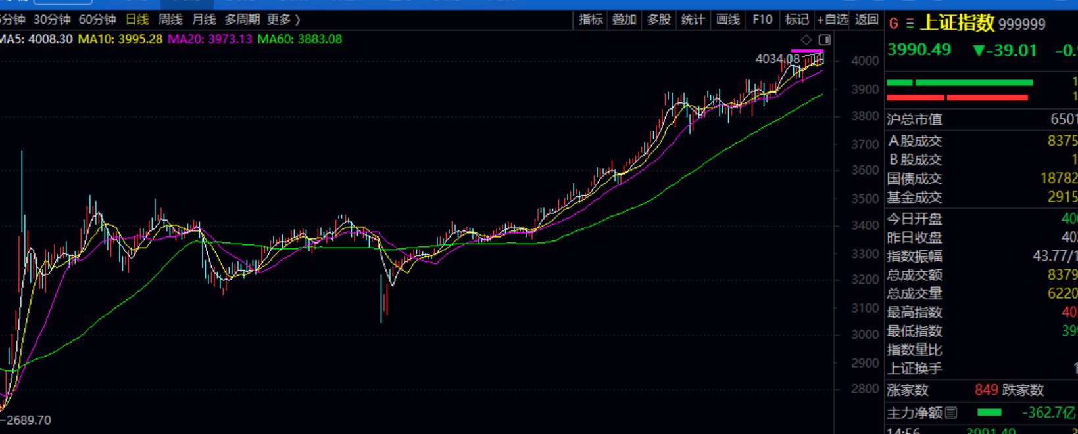Click the MA20: 3973.13 label
This screenshot has height=434, width=1078.
tap(210, 39)
